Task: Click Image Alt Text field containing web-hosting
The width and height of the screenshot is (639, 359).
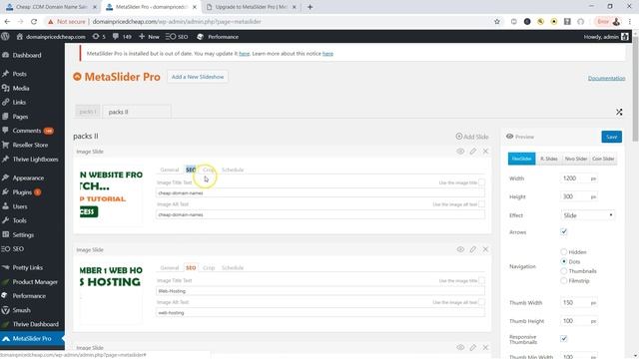Action: coord(320,312)
